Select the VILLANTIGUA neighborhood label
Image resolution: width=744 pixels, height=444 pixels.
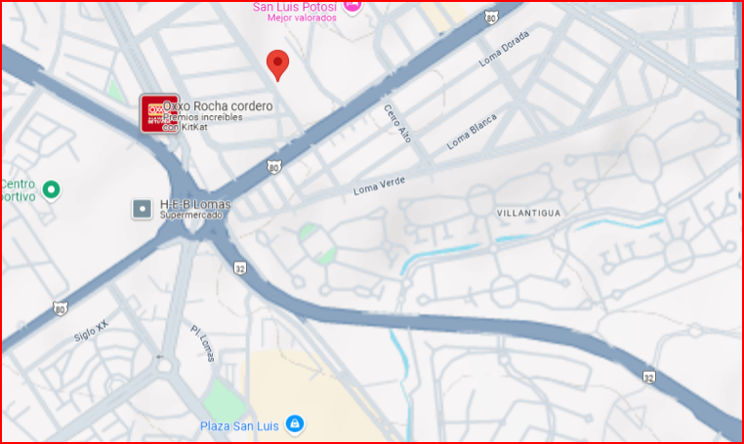click(x=528, y=213)
